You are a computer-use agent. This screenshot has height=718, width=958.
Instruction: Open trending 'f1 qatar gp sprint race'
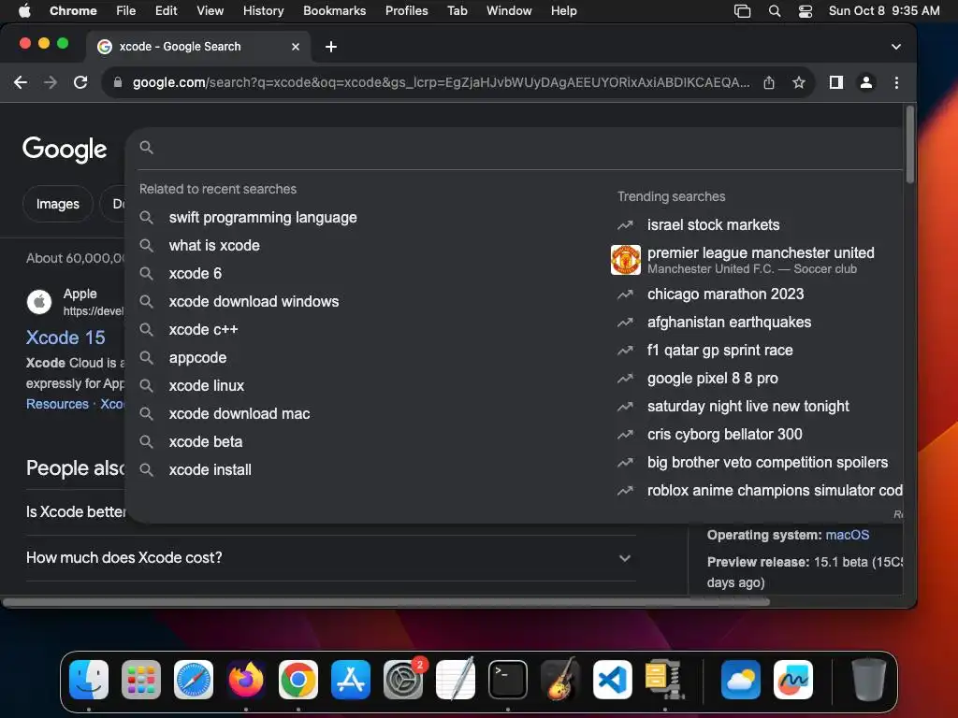click(719, 351)
